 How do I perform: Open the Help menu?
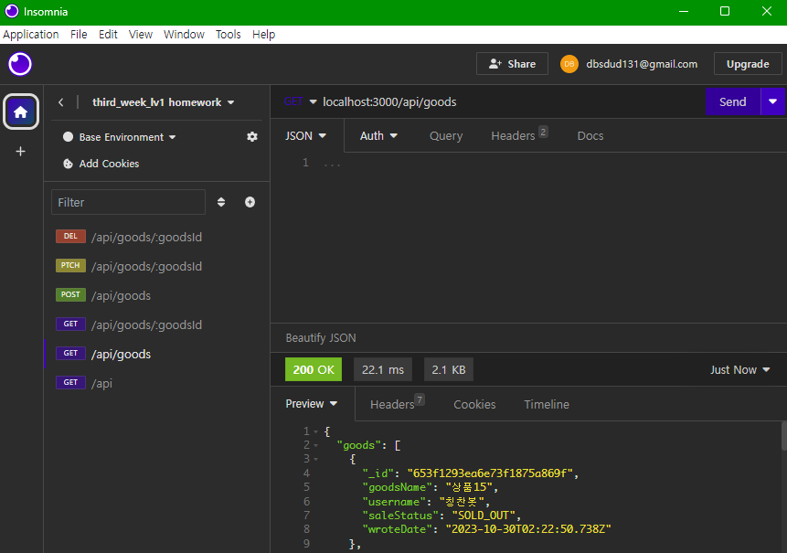[x=264, y=35]
